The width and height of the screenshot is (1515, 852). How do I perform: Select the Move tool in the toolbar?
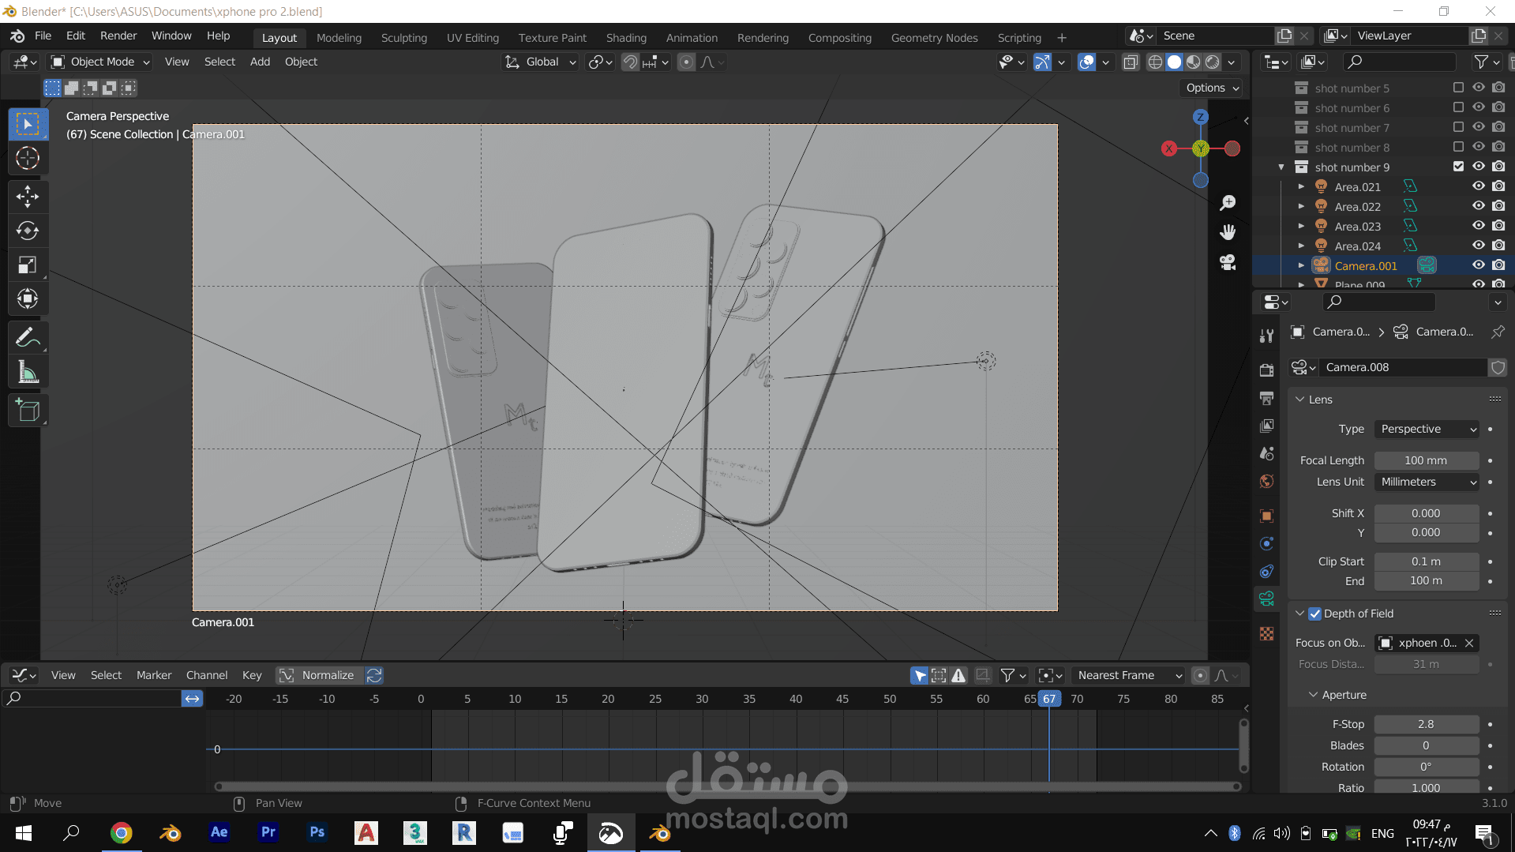28,196
